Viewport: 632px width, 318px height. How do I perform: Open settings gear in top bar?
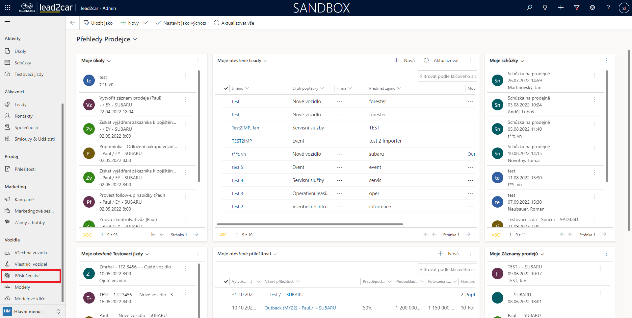[x=592, y=8]
